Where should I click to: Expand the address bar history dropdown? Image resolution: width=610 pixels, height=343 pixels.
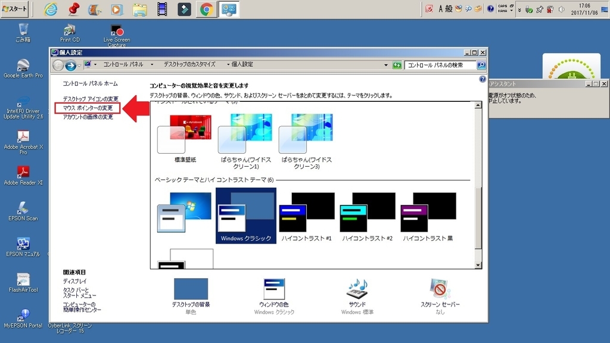(x=386, y=65)
